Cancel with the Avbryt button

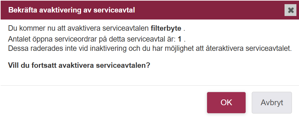pyautogui.click(x=272, y=103)
